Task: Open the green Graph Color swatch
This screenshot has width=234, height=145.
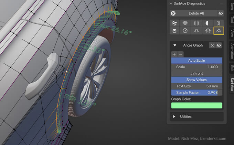Action: [x=196, y=105]
